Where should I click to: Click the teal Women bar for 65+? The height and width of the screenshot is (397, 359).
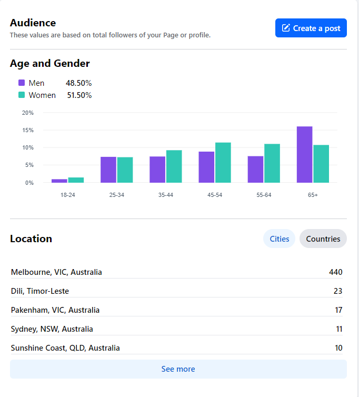point(321,164)
